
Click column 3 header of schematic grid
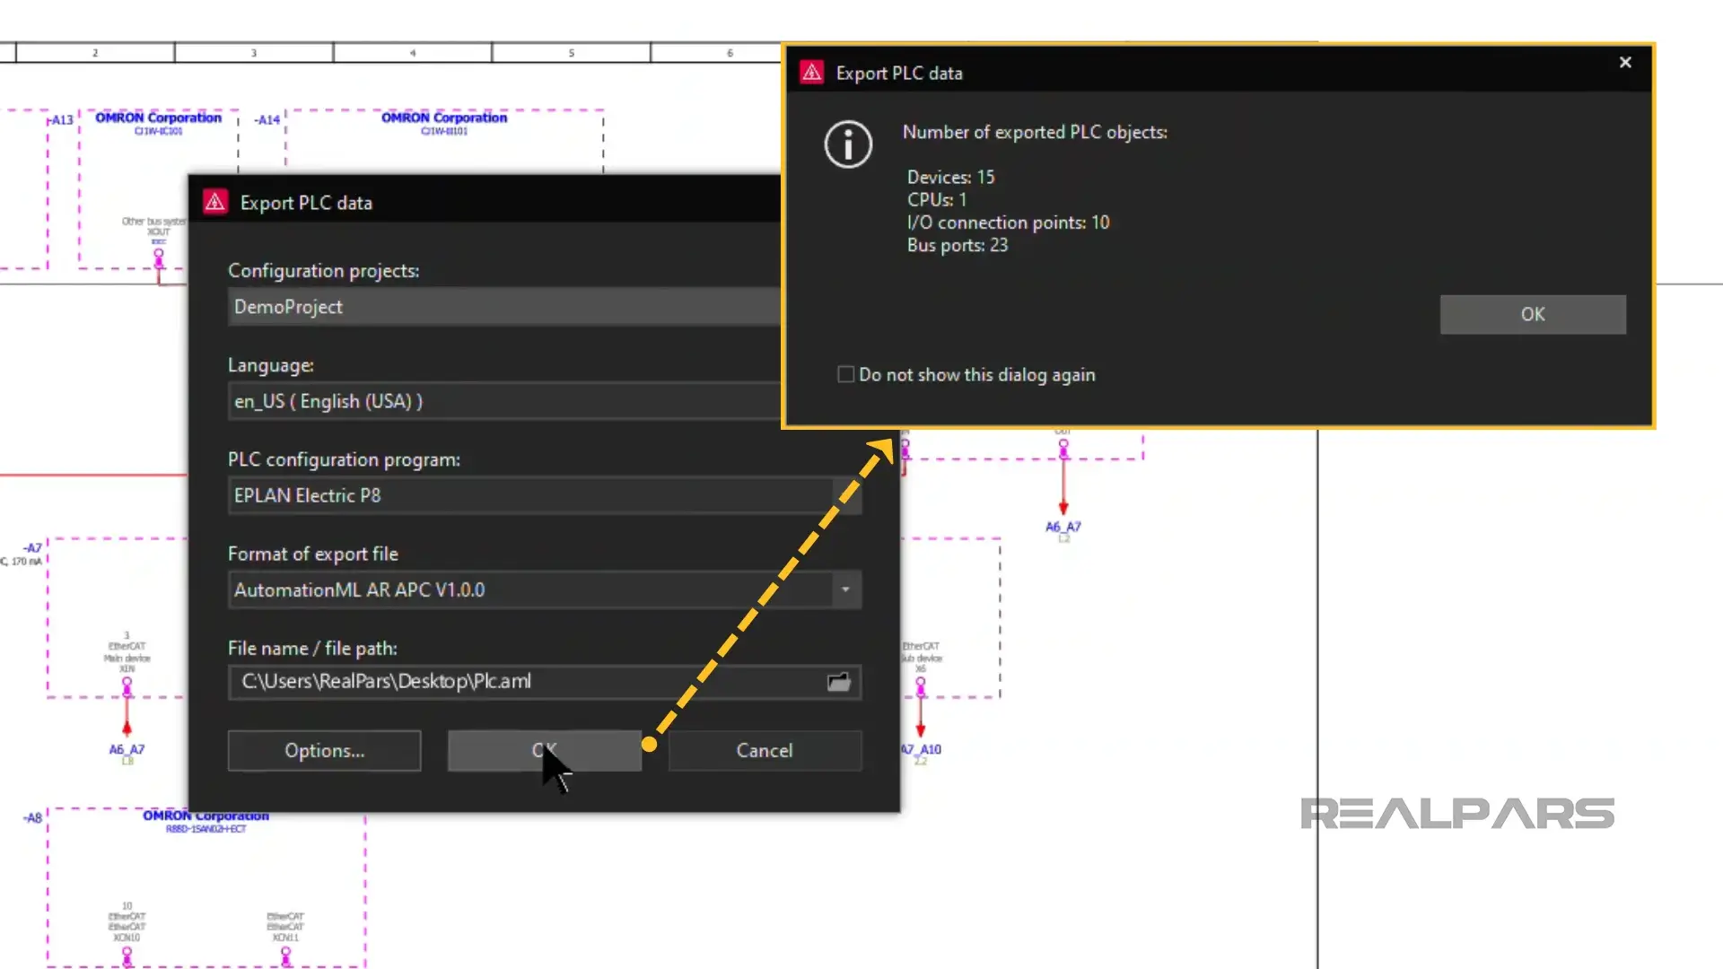pos(254,53)
